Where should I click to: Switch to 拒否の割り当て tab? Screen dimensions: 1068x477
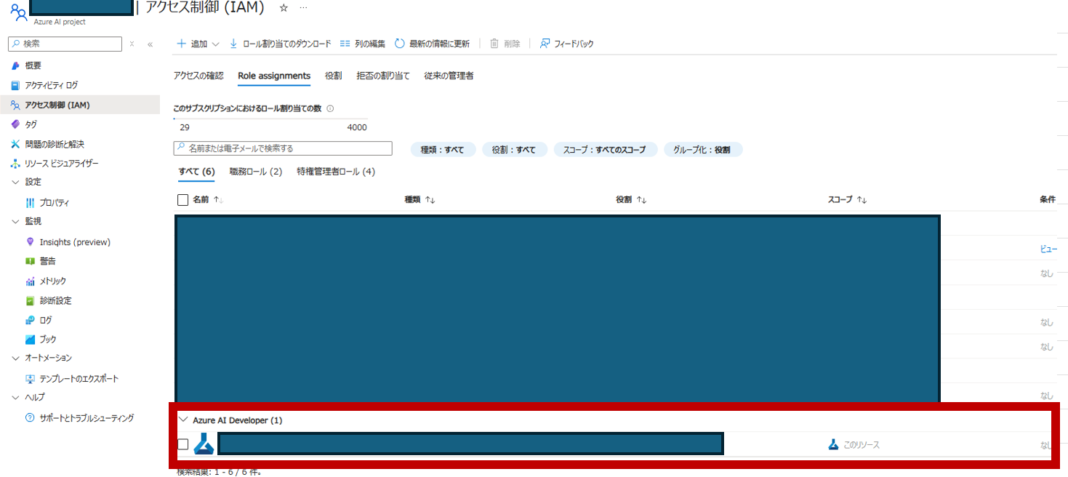click(x=383, y=76)
